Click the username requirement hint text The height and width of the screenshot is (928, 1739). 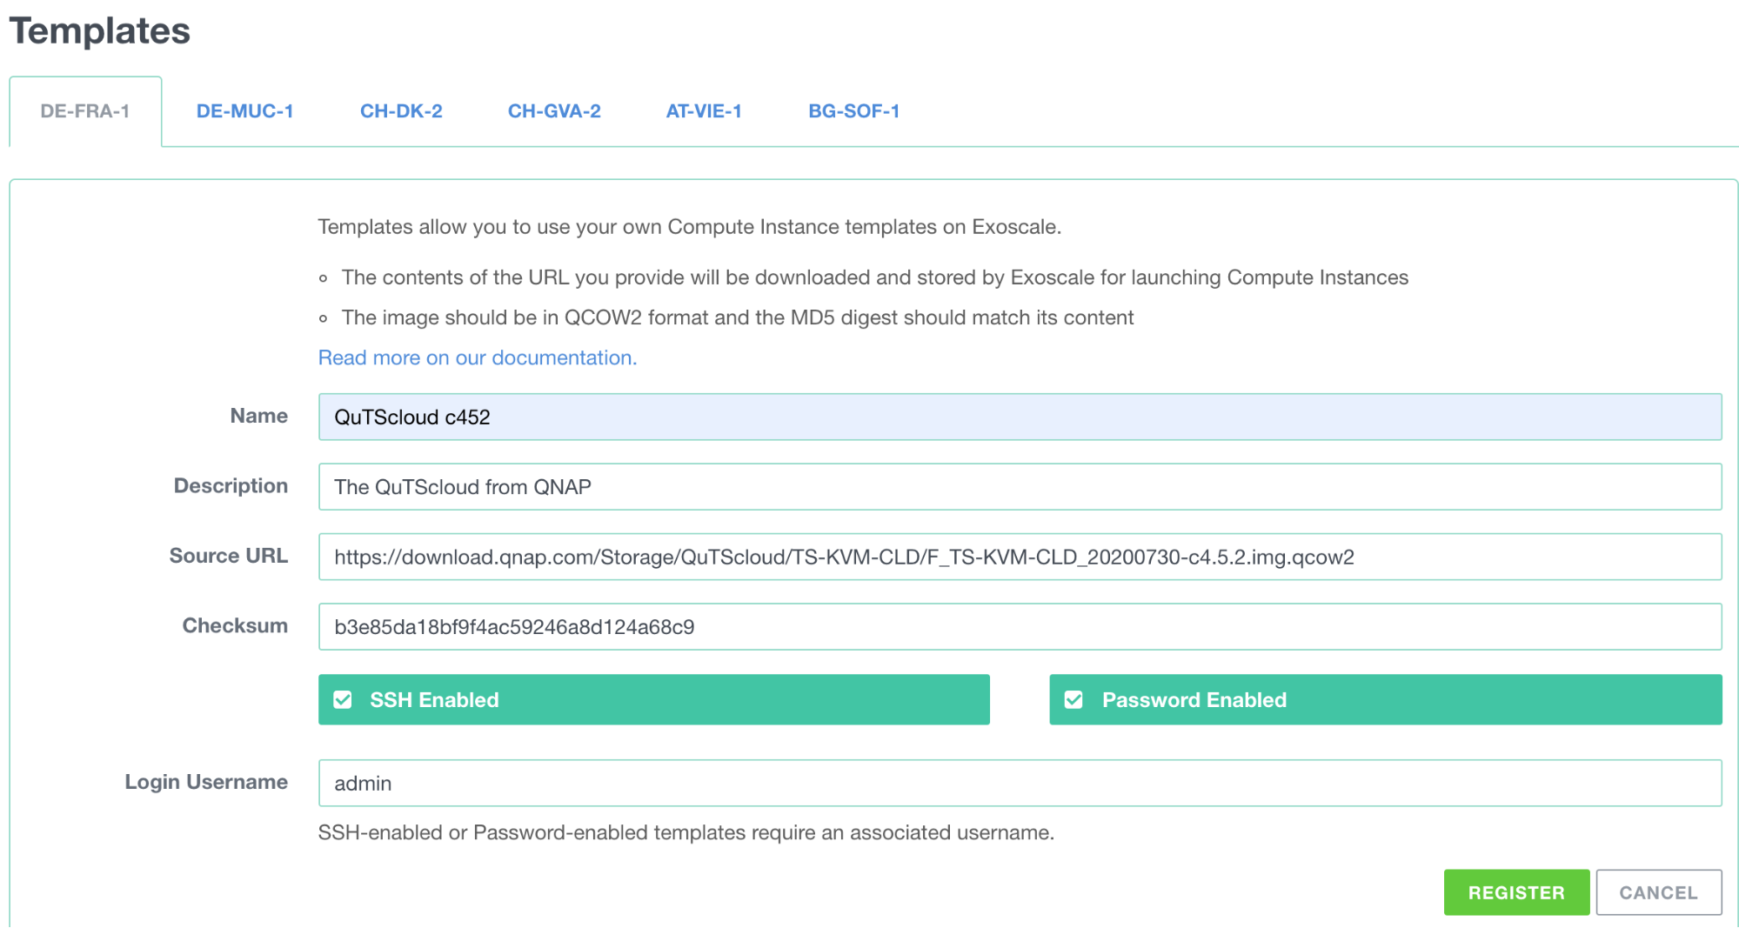(686, 832)
